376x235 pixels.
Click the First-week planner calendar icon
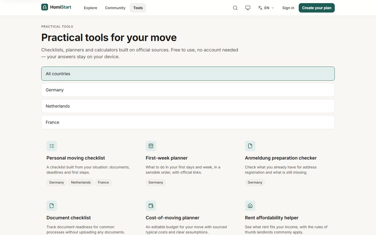(151, 146)
